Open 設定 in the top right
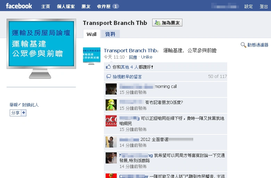The image size is (271, 178). [248, 7]
